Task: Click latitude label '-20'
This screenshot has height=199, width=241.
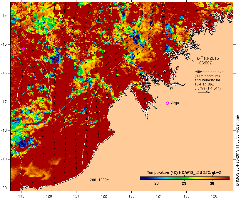Action: point(4,188)
